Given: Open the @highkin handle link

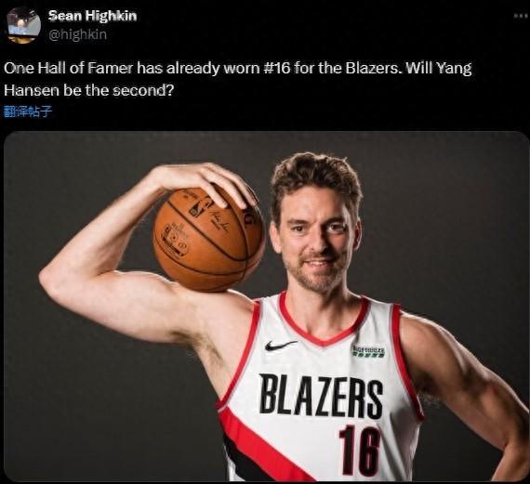Looking at the screenshot, I should pyautogui.click(x=77, y=34).
